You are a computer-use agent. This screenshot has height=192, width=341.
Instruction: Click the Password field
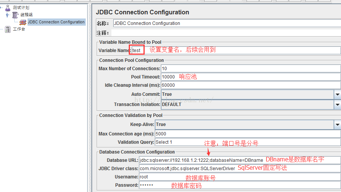click(240, 185)
